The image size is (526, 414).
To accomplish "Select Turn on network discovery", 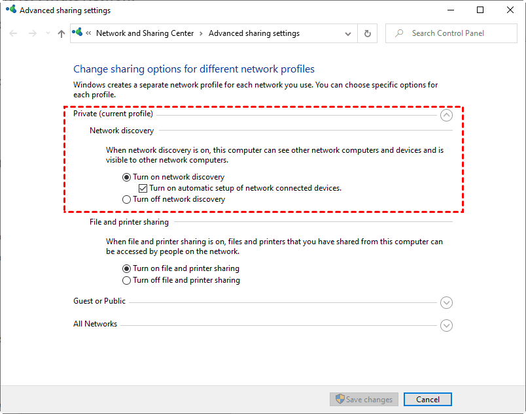I will coord(127,177).
